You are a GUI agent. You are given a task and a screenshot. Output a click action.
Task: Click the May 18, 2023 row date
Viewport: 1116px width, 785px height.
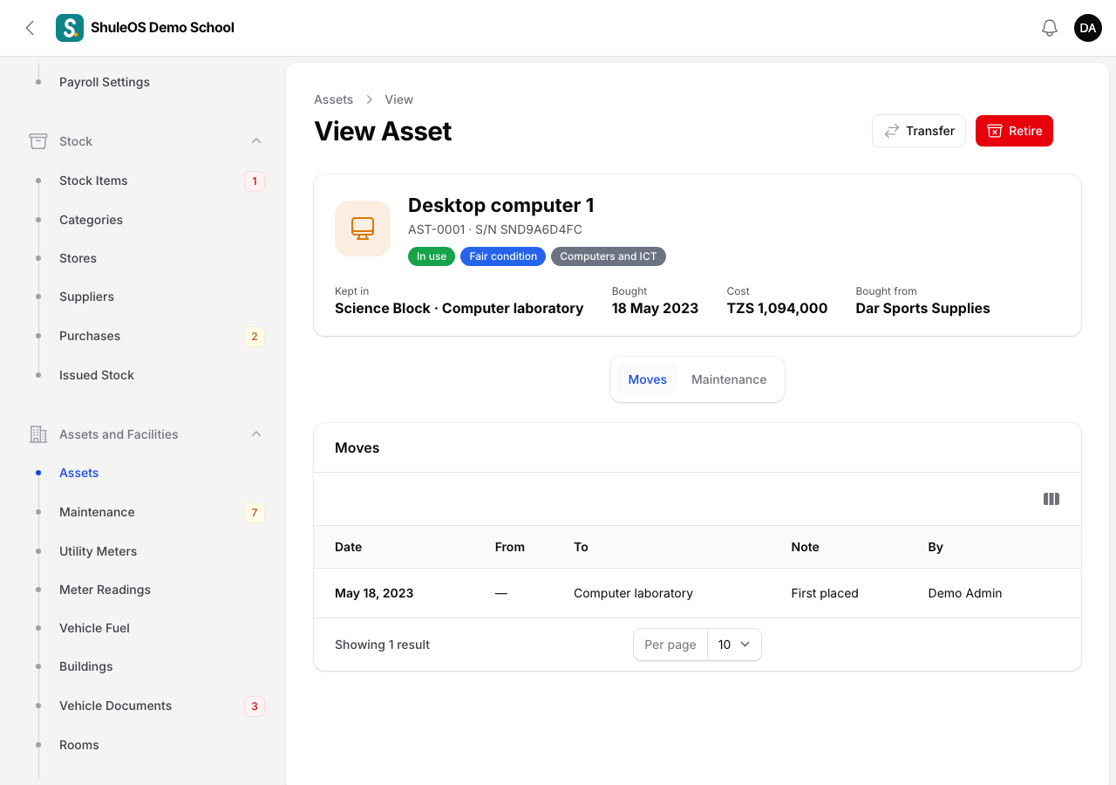pyautogui.click(x=374, y=593)
